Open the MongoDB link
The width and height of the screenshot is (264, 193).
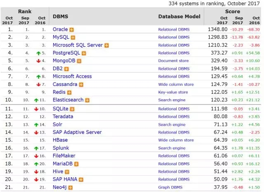coord(64,61)
